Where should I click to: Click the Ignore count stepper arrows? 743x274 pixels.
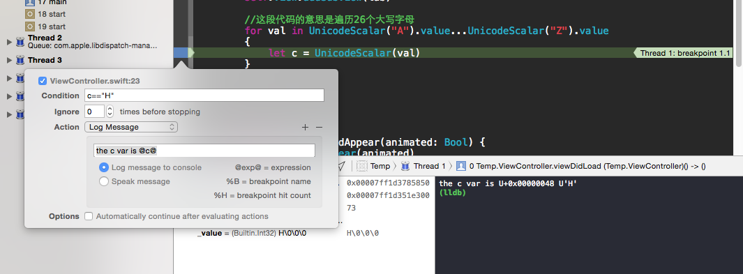click(x=110, y=112)
